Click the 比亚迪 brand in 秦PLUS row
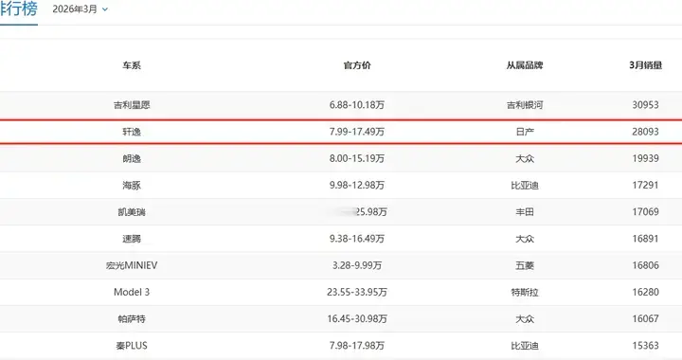The height and width of the screenshot is (360, 682). (525, 346)
